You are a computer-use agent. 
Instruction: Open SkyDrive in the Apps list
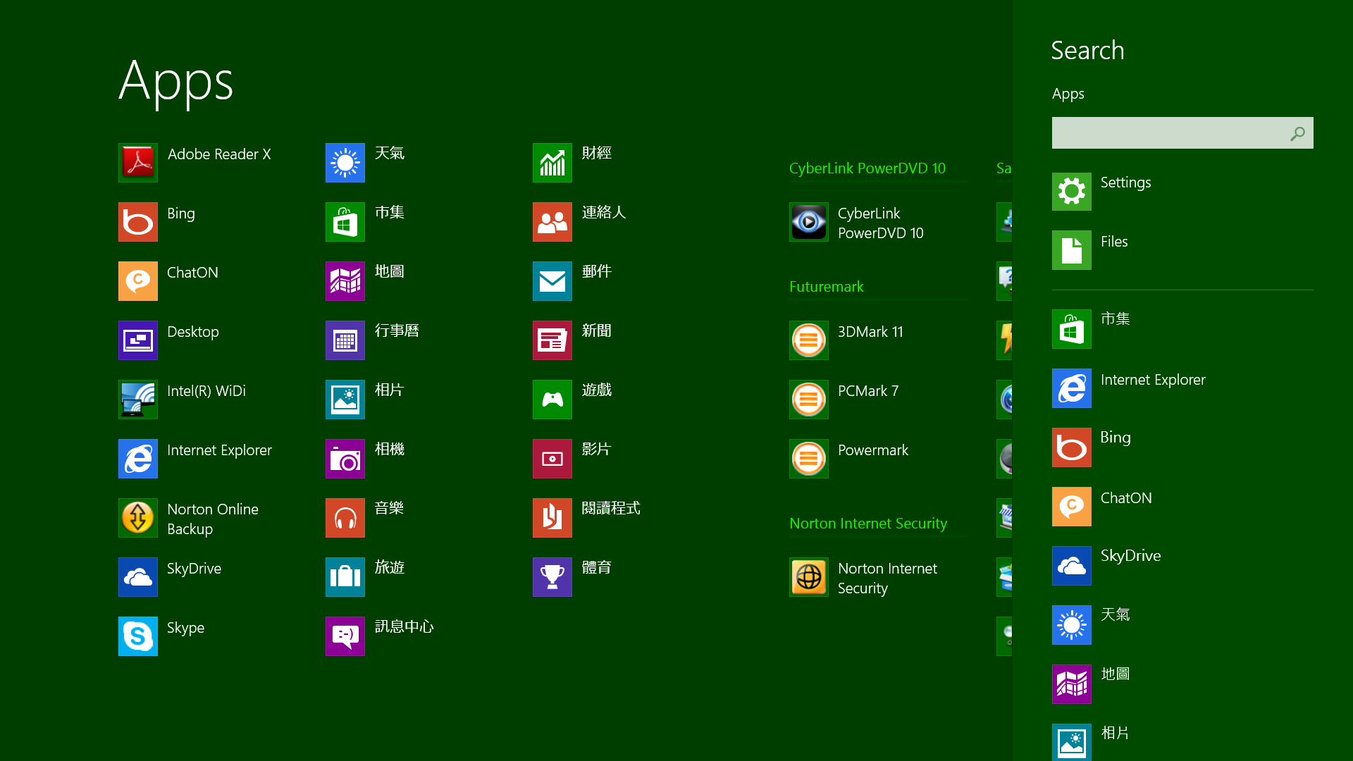point(137,577)
